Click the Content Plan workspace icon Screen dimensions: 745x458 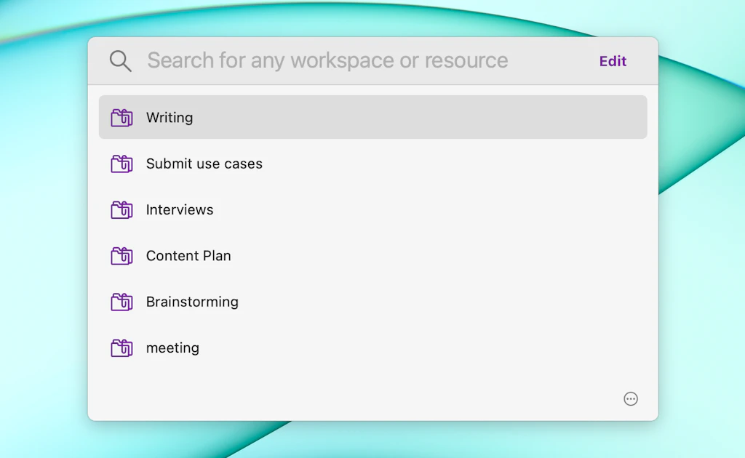[x=121, y=256]
